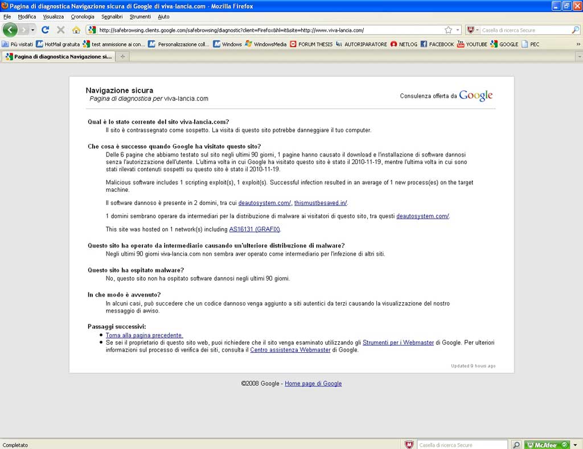The height and width of the screenshot is (449, 583).
Task: Go to the Home page icon
Action: coord(76,30)
